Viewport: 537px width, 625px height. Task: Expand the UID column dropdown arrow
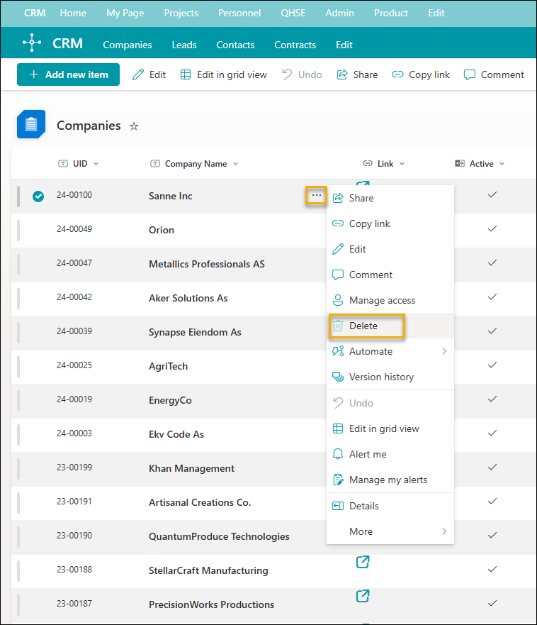coord(96,164)
